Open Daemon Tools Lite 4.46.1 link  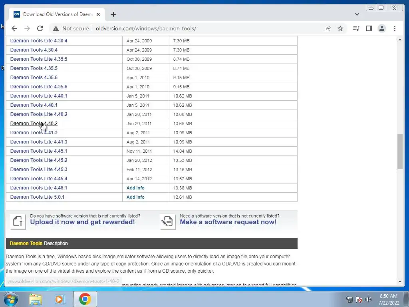(x=39, y=188)
